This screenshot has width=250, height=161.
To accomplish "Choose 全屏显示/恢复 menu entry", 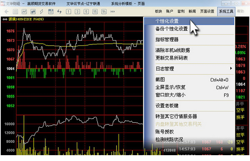I will coord(189,87).
